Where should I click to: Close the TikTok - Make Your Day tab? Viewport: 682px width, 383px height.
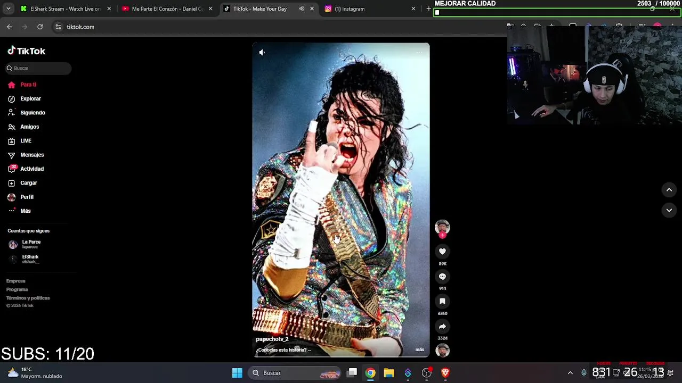(x=312, y=9)
